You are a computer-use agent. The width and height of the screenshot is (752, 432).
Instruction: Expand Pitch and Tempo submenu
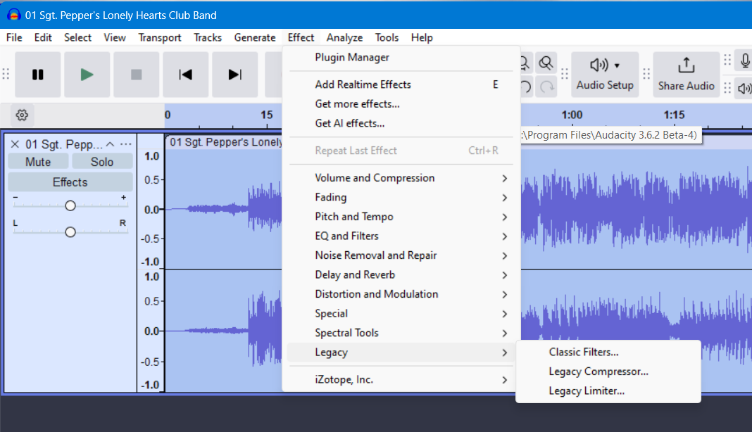pyautogui.click(x=401, y=217)
